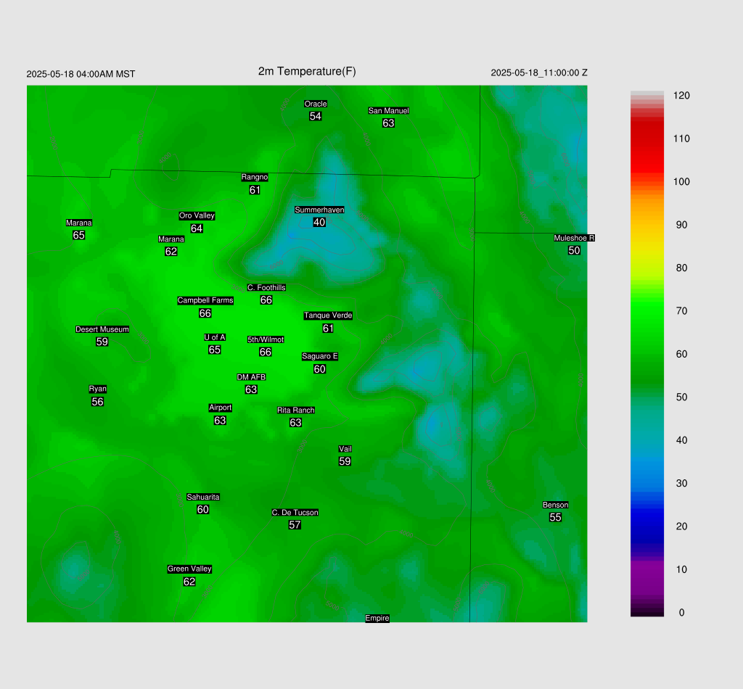Image resolution: width=743 pixels, height=689 pixels.
Task: Click the 59 reading under Desert Museum
Action: 102,342
